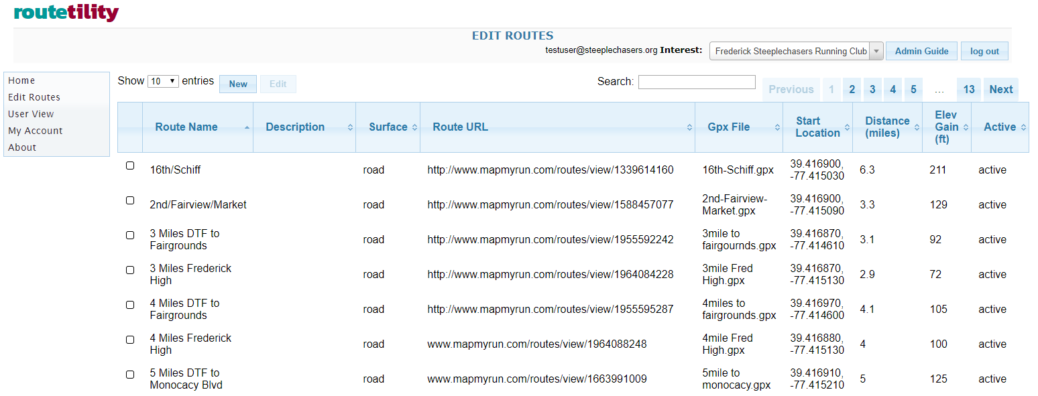
Task: Go to Home in sidebar
Action: tap(21, 80)
